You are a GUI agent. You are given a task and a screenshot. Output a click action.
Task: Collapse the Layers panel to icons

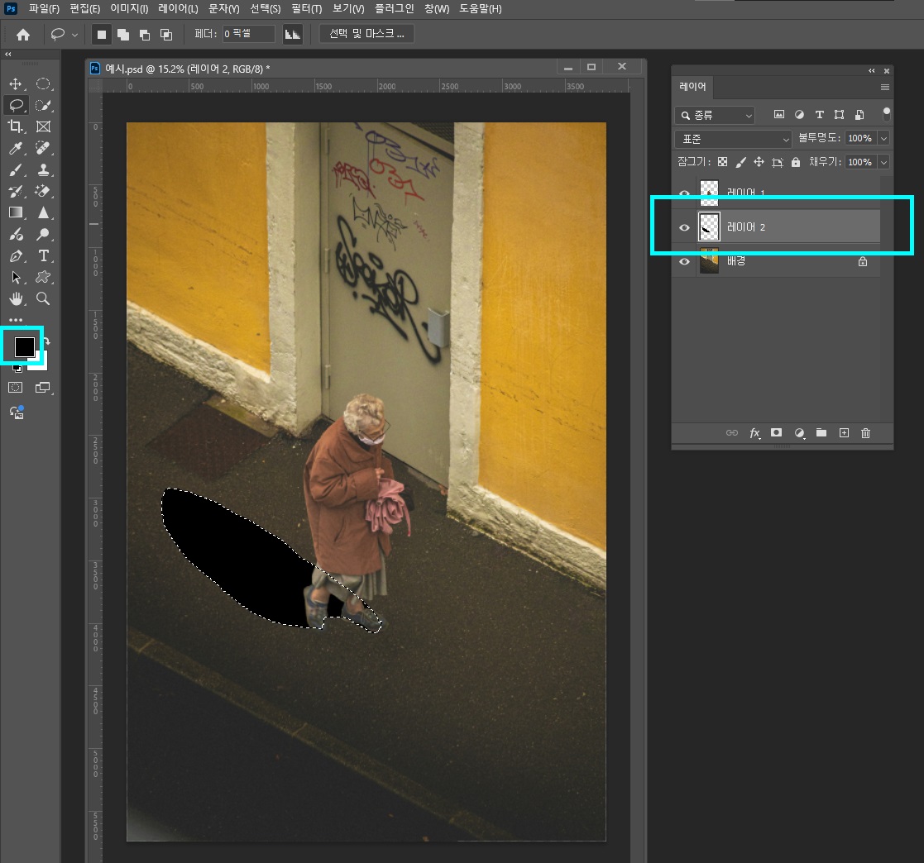pos(872,70)
